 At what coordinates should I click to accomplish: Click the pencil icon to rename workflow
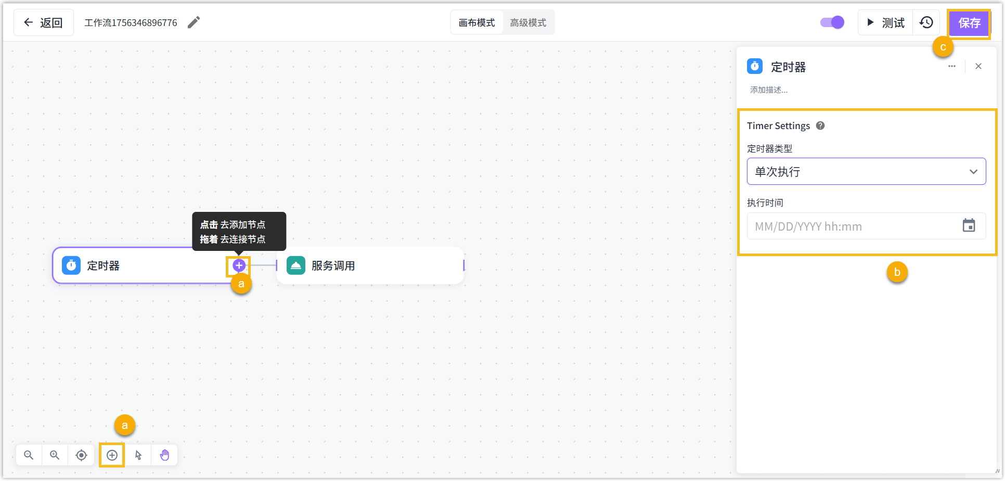[194, 22]
